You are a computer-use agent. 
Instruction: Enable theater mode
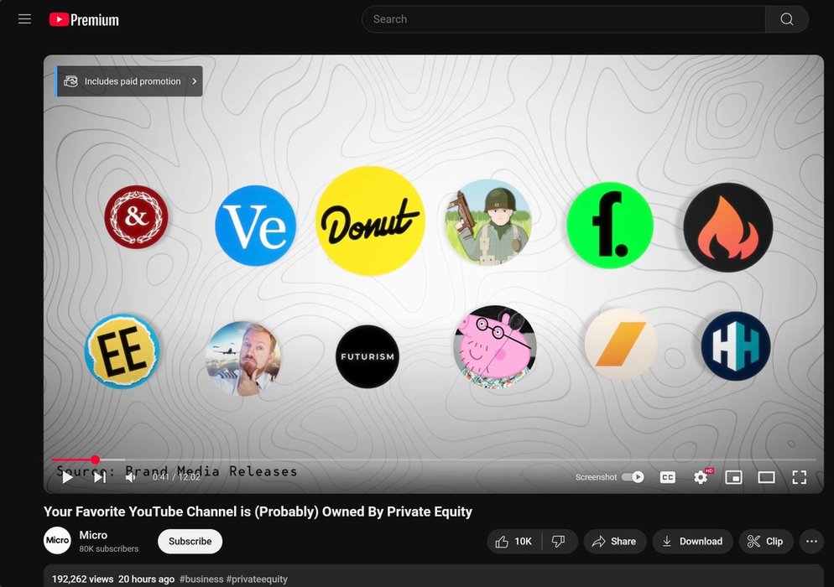click(x=766, y=477)
